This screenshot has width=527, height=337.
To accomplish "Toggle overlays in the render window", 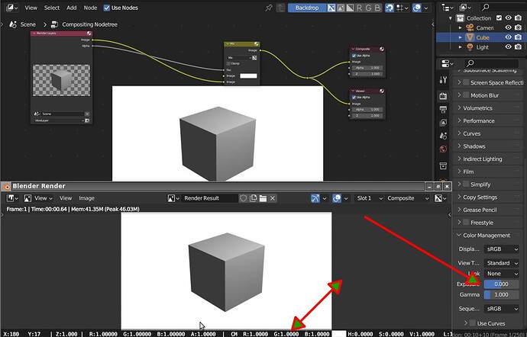I will click(x=337, y=198).
